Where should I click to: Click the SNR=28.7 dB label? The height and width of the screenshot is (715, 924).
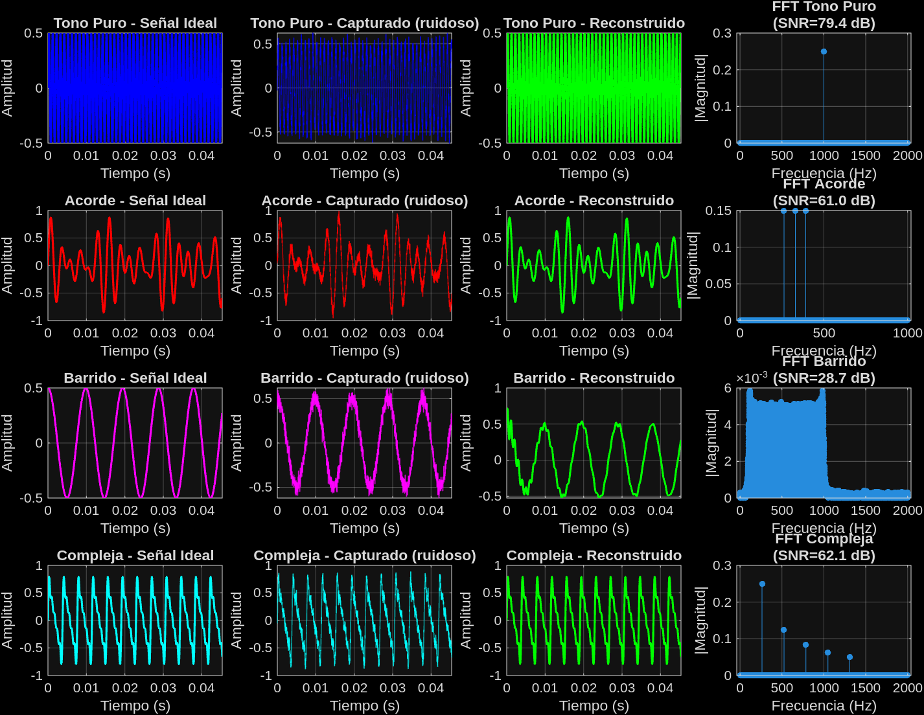[x=822, y=376]
